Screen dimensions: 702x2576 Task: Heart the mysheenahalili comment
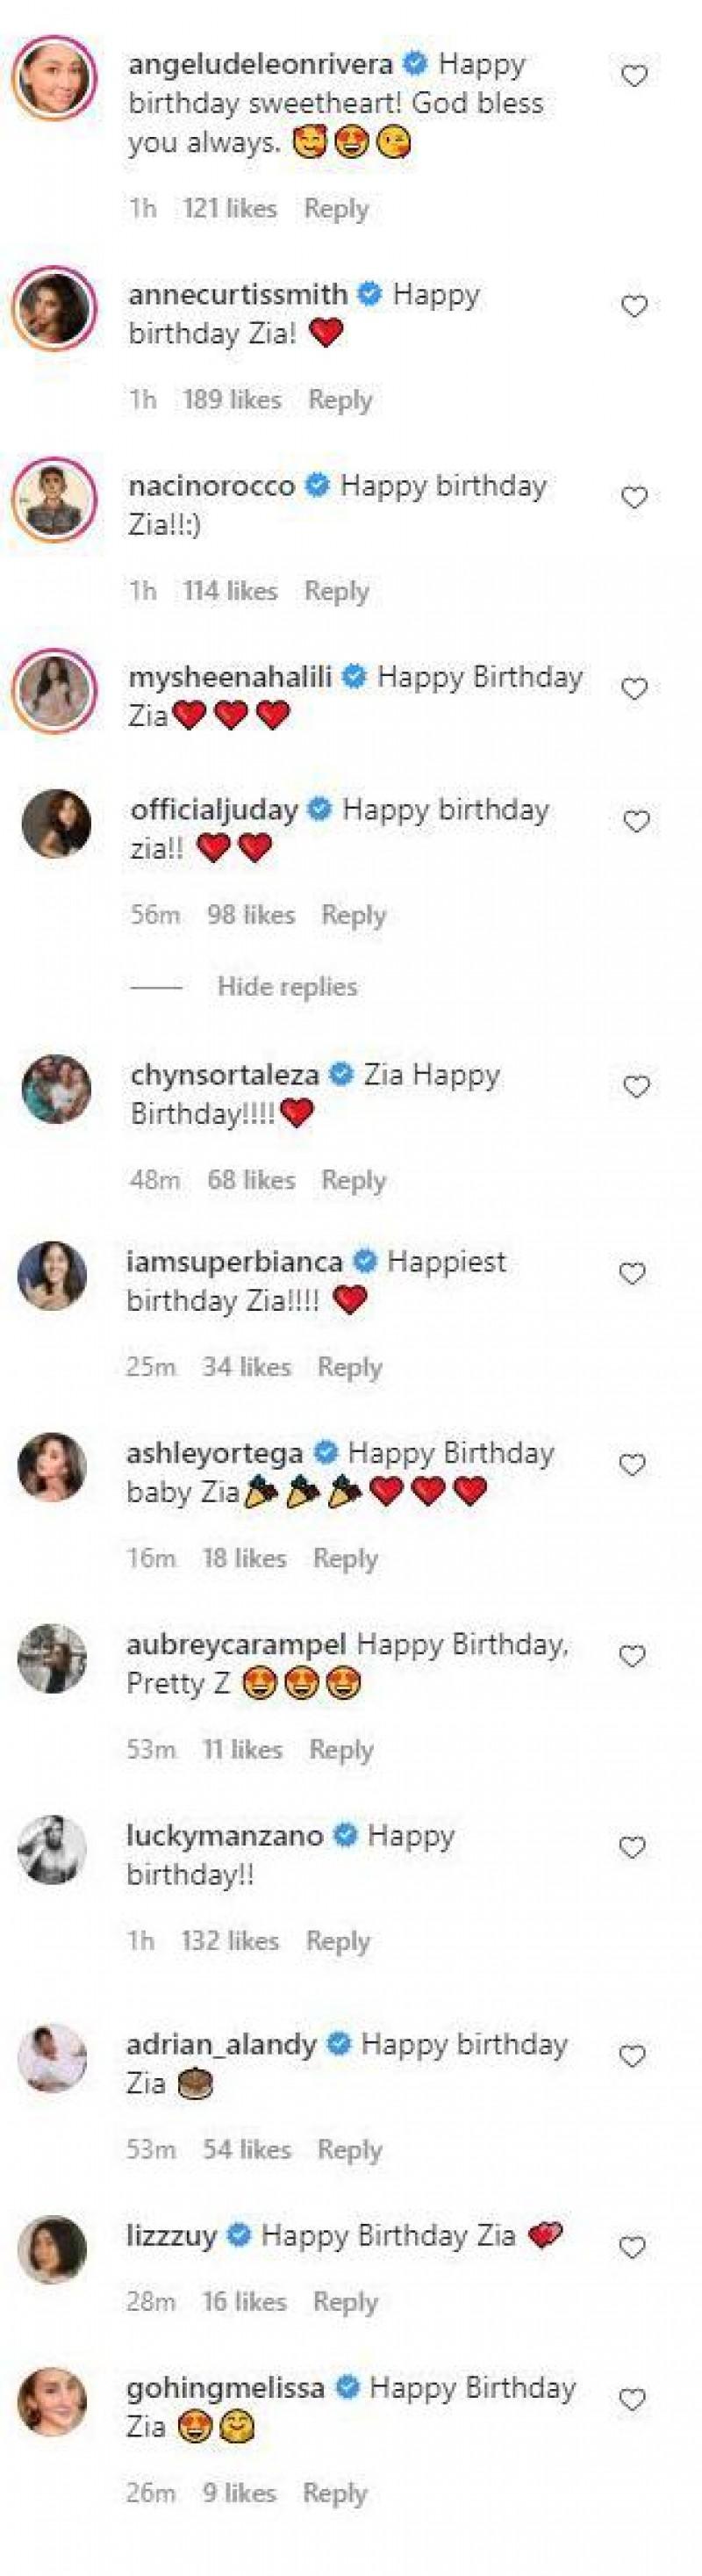click(x=635, y=689)
